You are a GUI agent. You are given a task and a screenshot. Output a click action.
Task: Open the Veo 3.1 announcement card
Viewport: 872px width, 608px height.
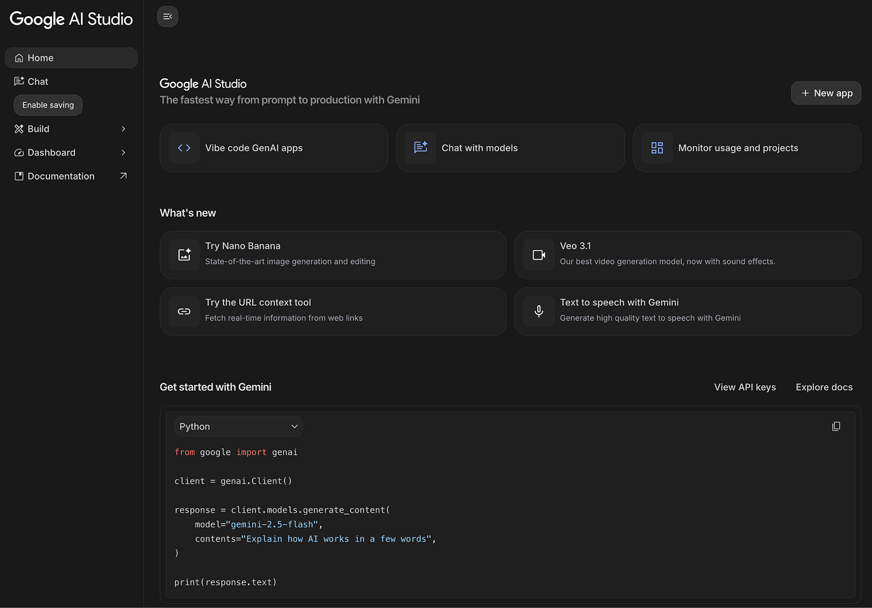pos(688,255)
